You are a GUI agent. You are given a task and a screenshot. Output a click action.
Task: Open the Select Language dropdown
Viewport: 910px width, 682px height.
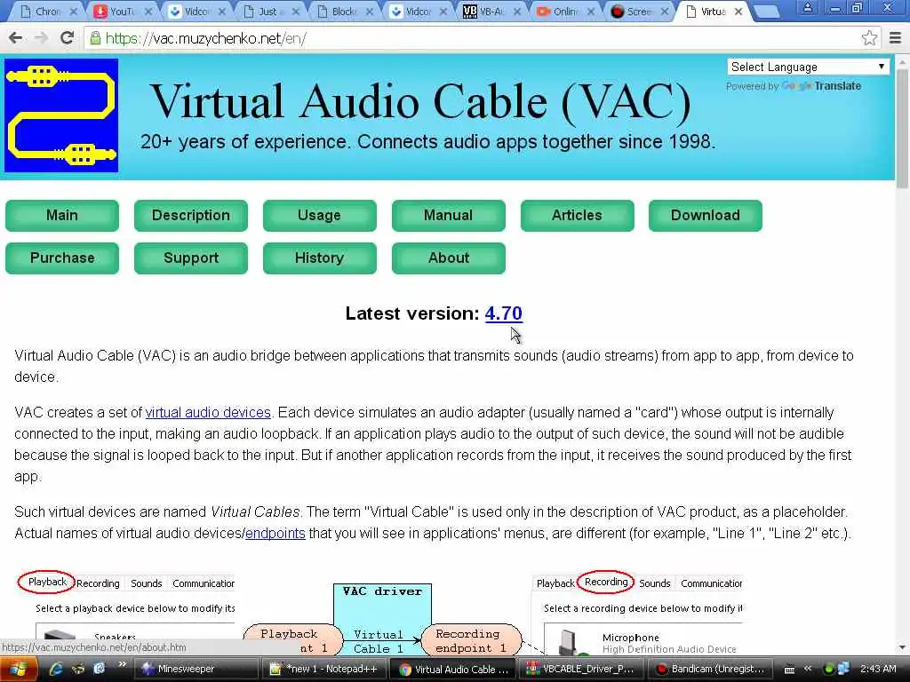(807, 67)
